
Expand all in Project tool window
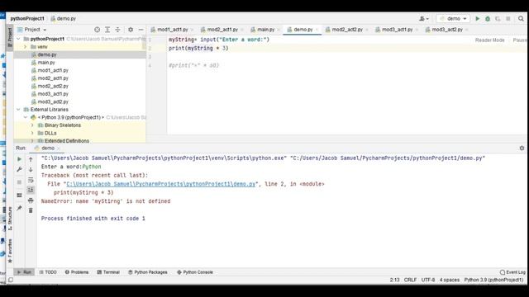click(x=107, y=30)
